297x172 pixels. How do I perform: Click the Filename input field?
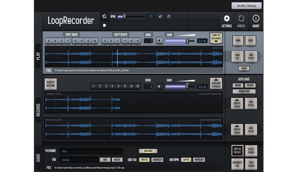[x=91, y=151]
